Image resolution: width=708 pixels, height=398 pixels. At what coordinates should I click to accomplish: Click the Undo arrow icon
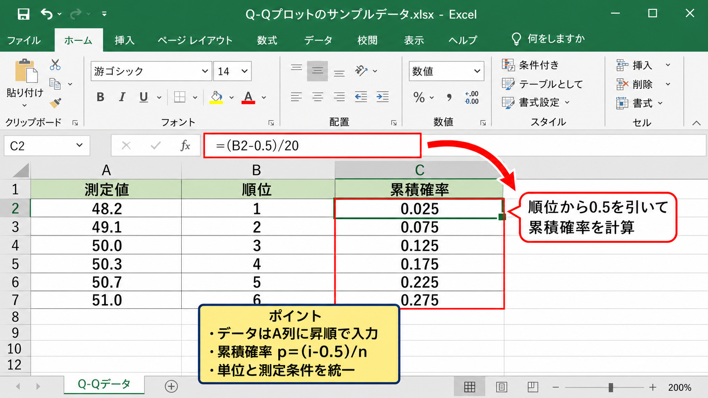point(47,14)
